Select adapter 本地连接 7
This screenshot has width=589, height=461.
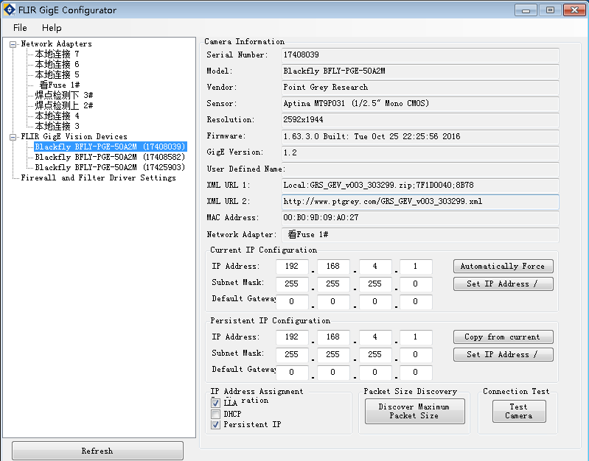point(57,54)
